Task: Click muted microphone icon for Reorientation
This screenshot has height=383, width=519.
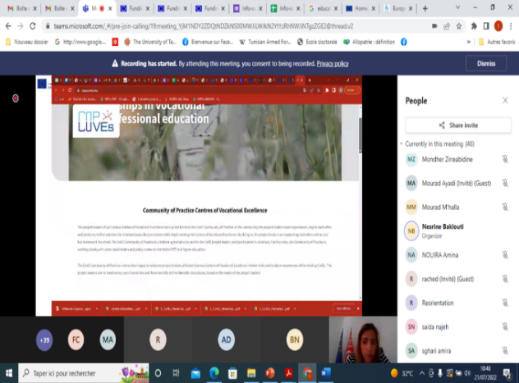Action: 505,303
